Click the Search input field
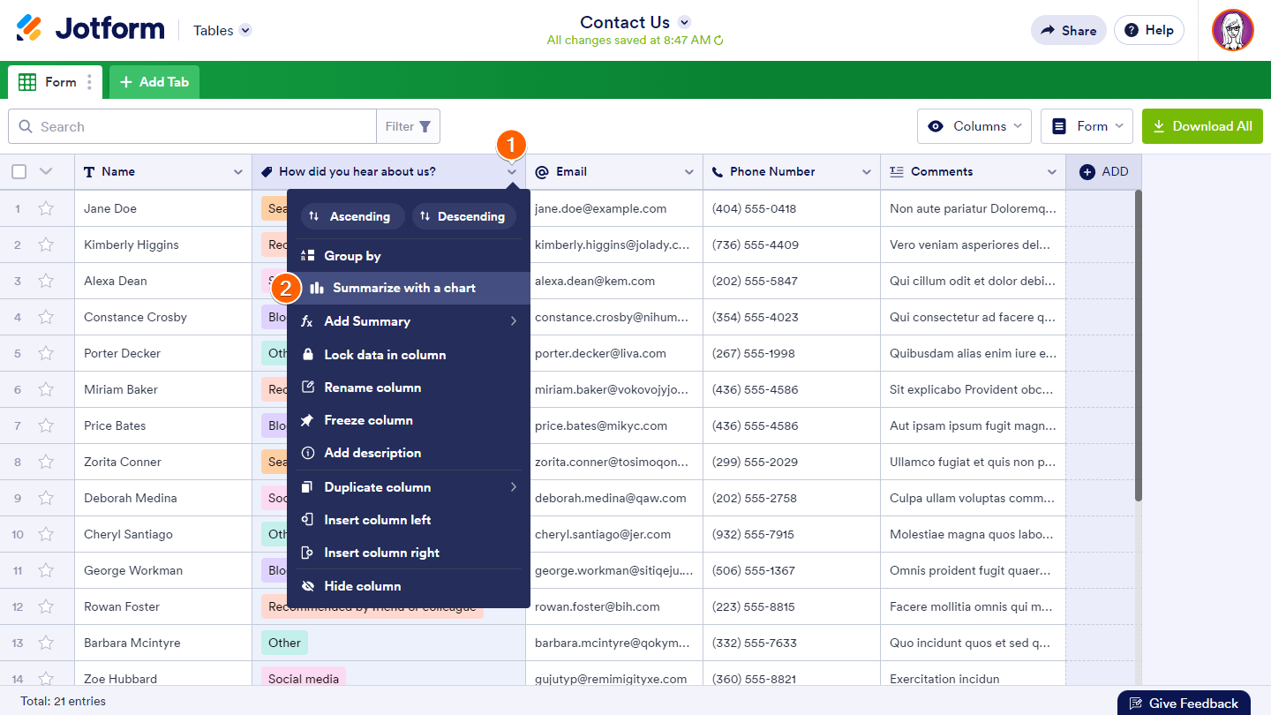This screenshot has width=1271, height=715. pyautogui.click(x=203, y=126)
